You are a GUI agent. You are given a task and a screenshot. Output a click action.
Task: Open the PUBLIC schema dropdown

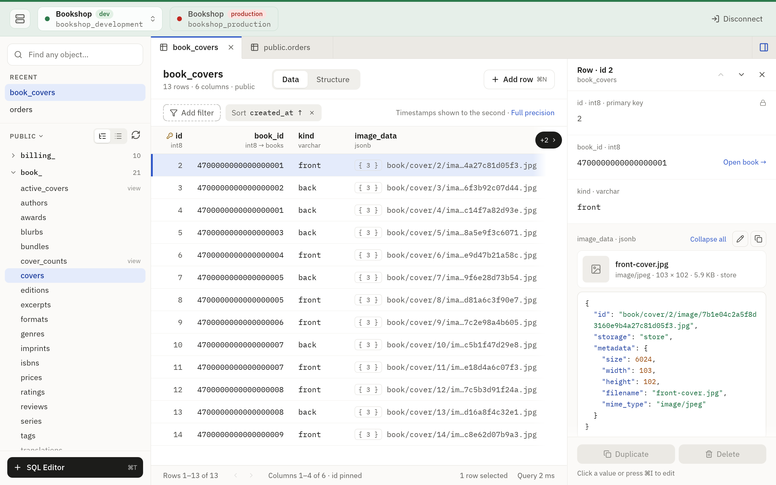pos(27,136)
